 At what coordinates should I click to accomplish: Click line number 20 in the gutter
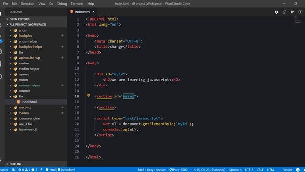[x=77, y=124]
